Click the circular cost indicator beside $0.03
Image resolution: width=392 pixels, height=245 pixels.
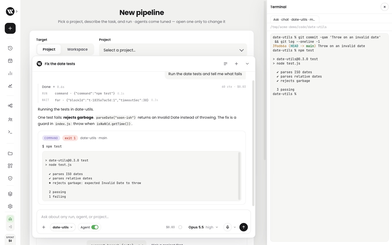click(180, 227)
